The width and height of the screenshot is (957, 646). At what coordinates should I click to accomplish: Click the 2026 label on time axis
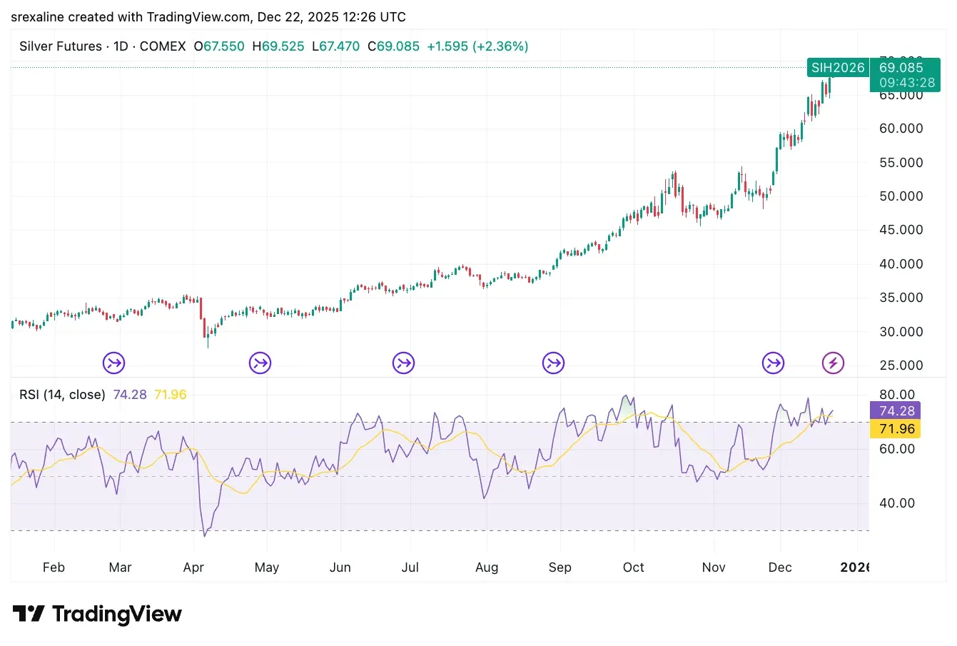click(x=855, y=567)
